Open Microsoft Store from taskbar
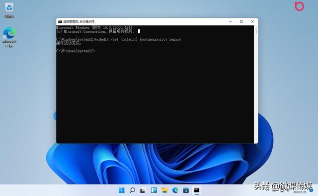 [x=186, y=191]
